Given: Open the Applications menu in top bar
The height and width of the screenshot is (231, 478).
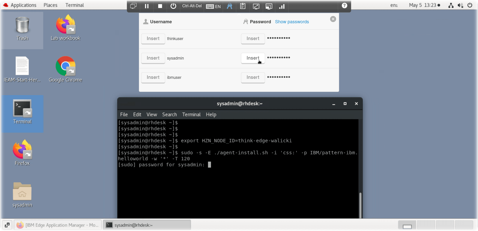Looking at the screenshot, I should (x=23, y=5).
